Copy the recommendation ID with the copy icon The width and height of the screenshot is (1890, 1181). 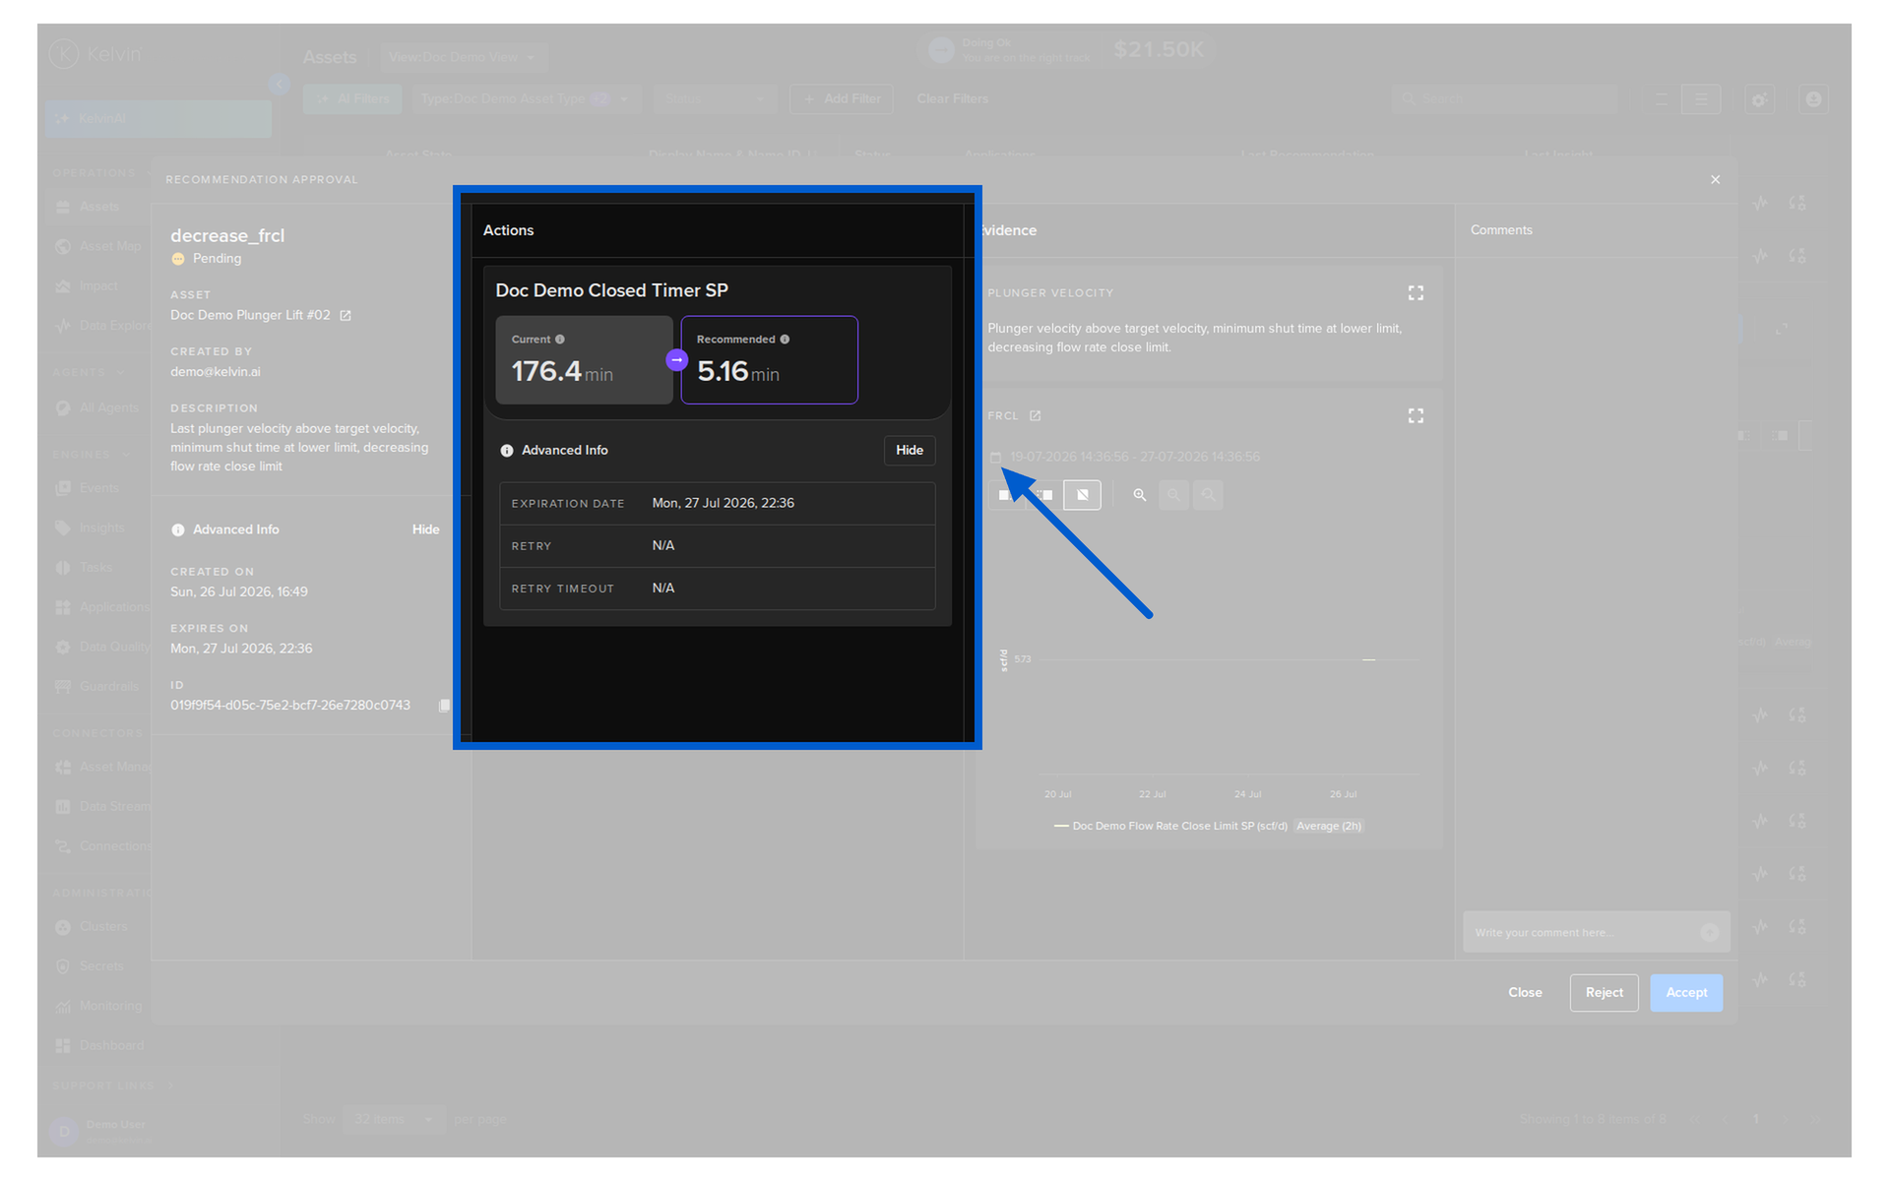pos(444,706)
